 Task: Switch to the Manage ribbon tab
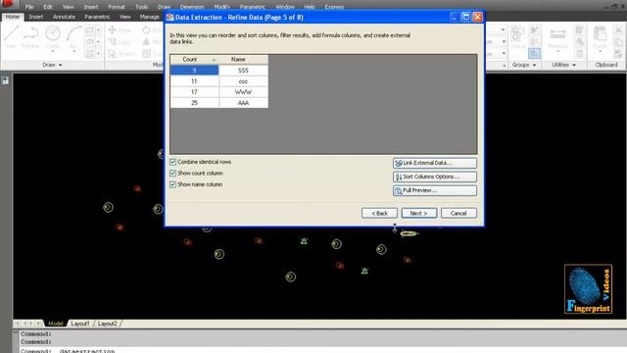point(150,17)
